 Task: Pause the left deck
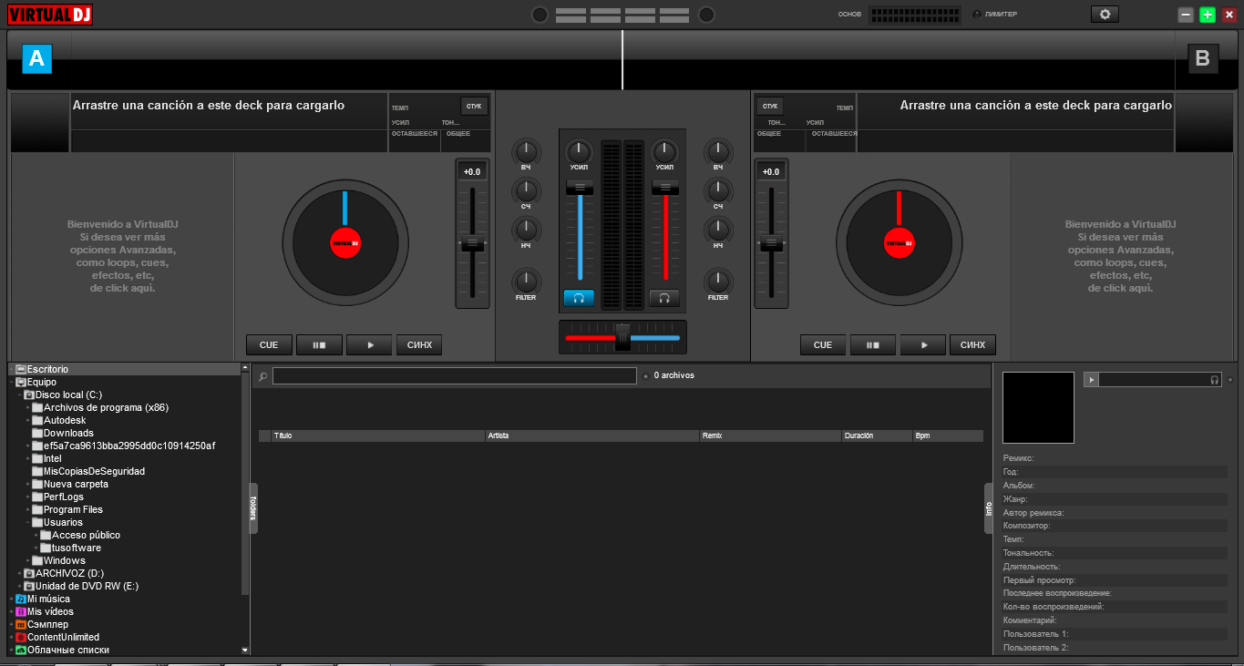point(319,345)
